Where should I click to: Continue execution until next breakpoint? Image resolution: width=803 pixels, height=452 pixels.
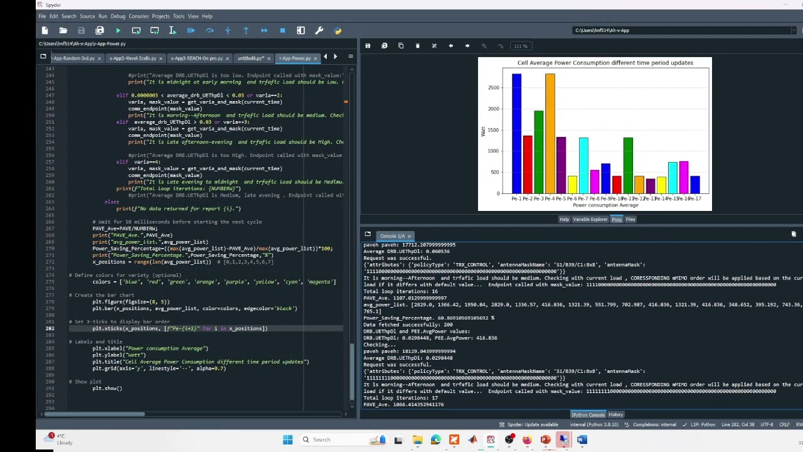pyautogui.click(x=264, y=30)
